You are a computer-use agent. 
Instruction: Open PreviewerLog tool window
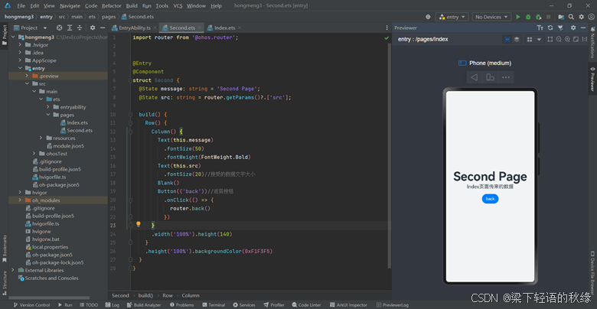point(393,305)
